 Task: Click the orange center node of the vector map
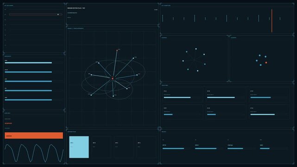click(x=113, y=78)
